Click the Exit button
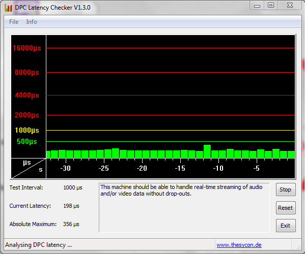305x254 pixels. 286,226
